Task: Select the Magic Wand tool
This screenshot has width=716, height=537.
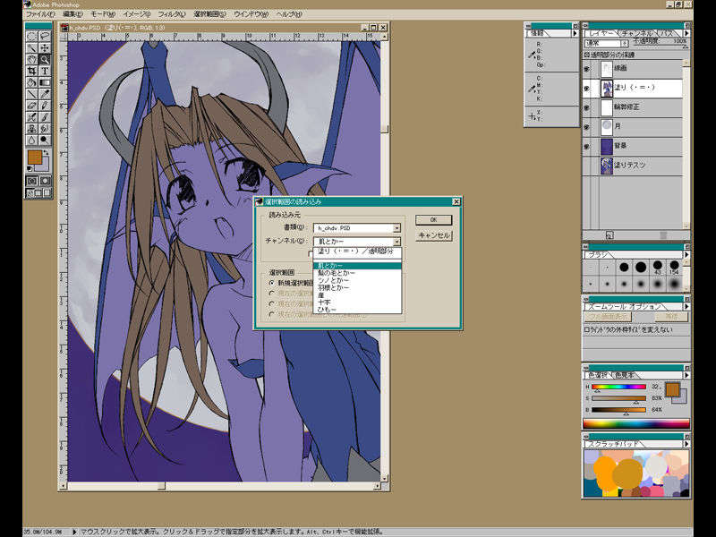Action: click(31, 47)
